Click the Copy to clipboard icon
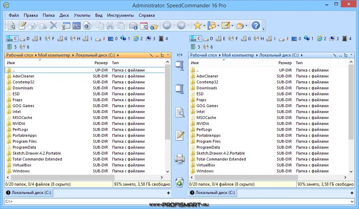 point(99,25)
